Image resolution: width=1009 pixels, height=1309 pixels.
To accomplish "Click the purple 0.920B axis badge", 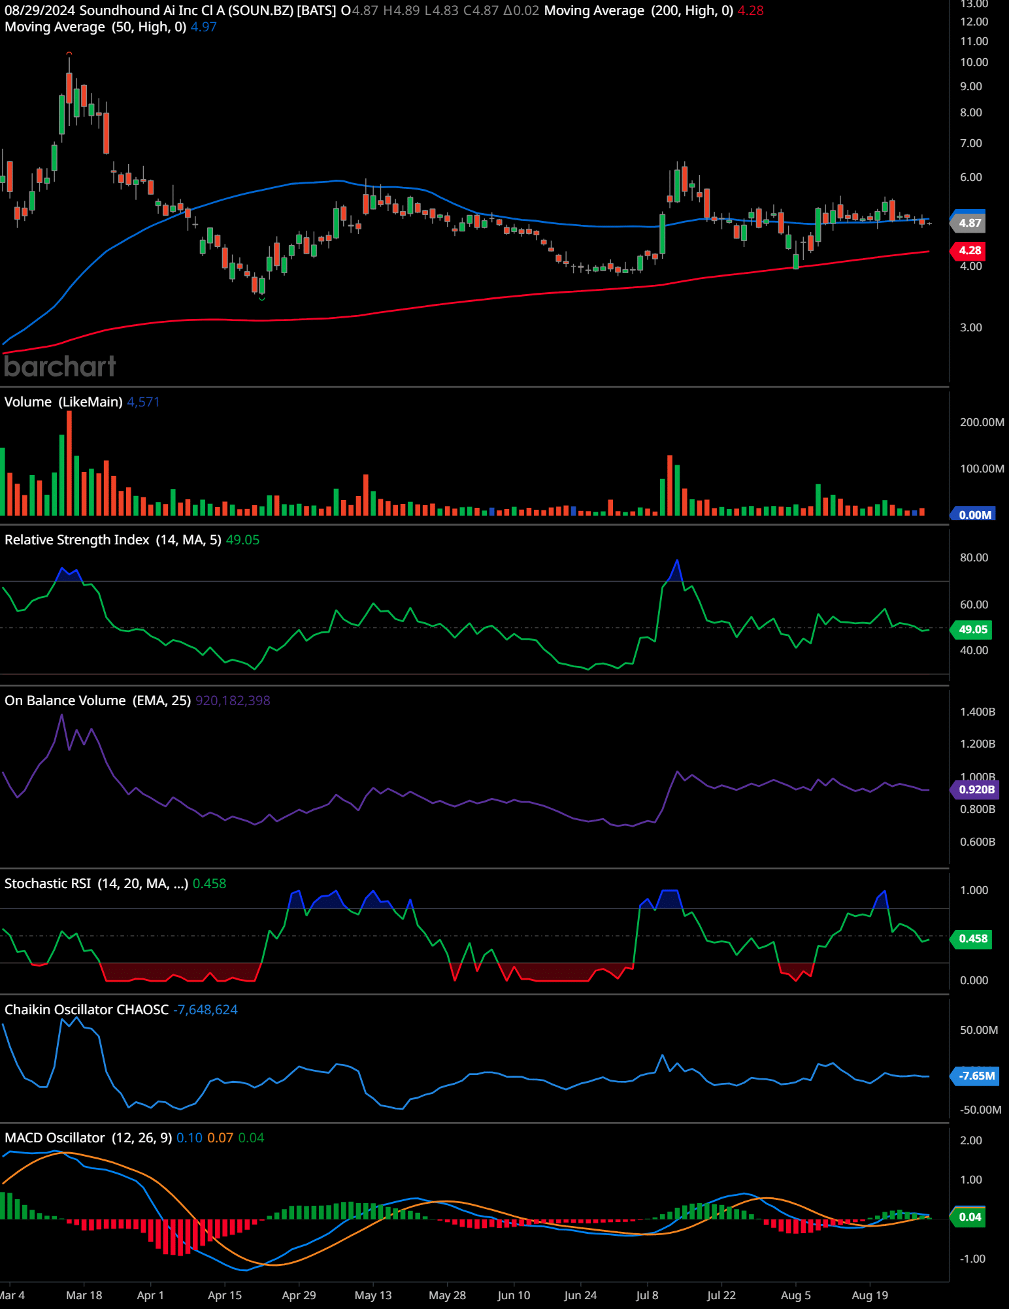I will (976, 789).
